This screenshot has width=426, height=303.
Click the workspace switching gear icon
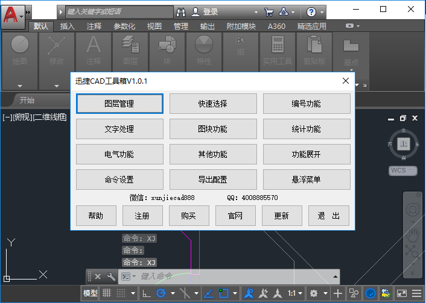pyautogui.click(x=314, y=293)
